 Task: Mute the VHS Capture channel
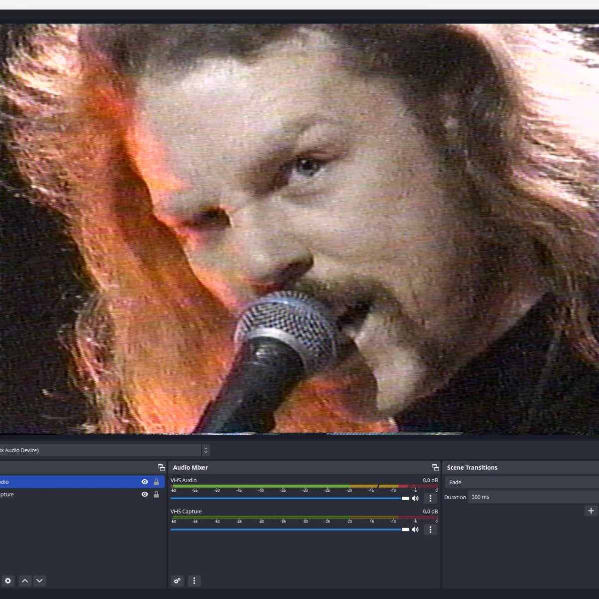point(415,529)
